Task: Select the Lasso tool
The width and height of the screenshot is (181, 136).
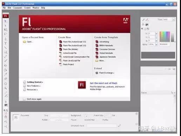Action: tap(6, 34)
